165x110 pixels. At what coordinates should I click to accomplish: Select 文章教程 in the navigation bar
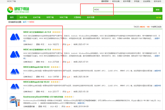point(77,17)
